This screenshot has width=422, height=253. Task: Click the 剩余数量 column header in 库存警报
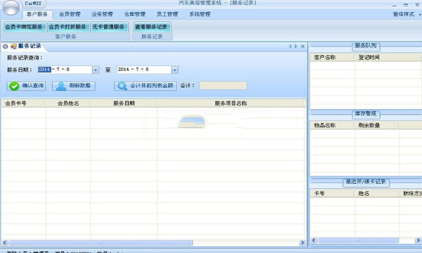pos(377,125)
